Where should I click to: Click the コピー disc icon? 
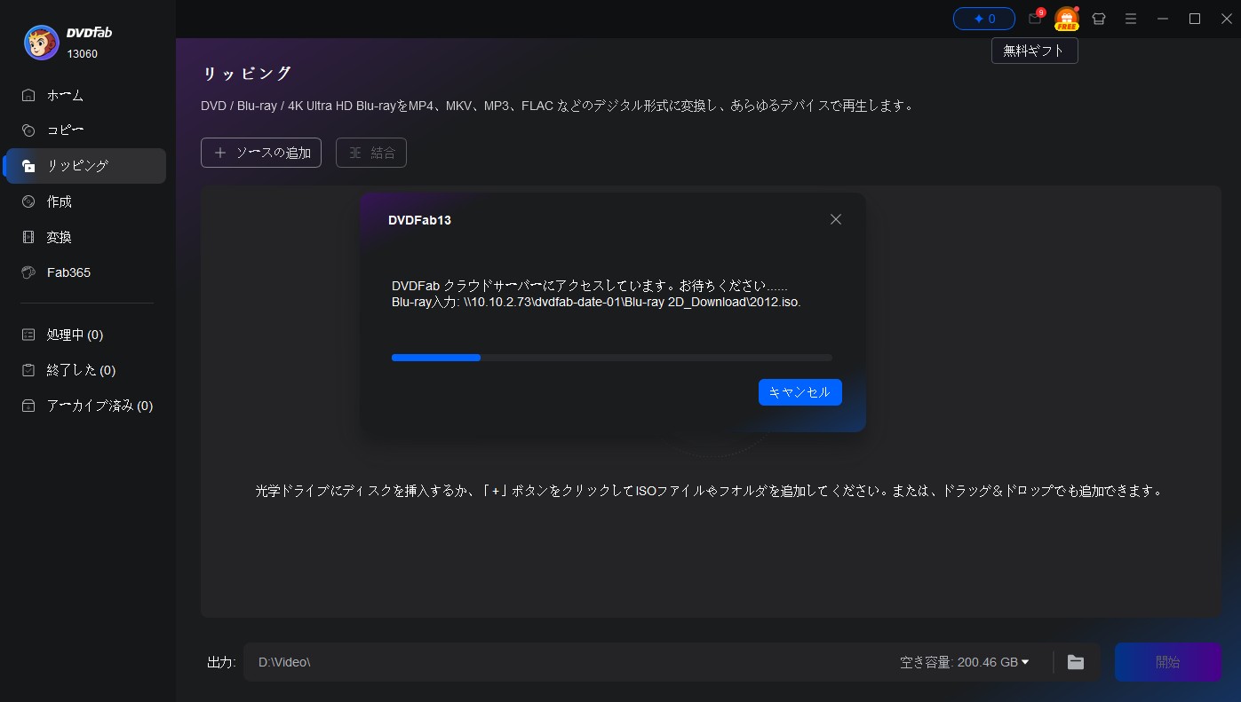(x=29, y=130)
